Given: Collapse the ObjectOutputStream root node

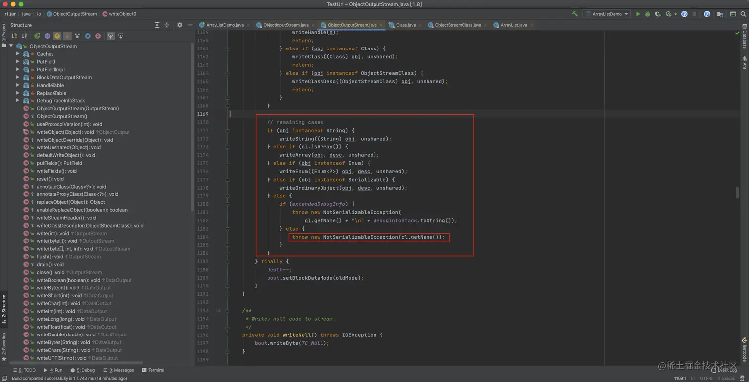Looking at the screenshot, I should (11, 46).
